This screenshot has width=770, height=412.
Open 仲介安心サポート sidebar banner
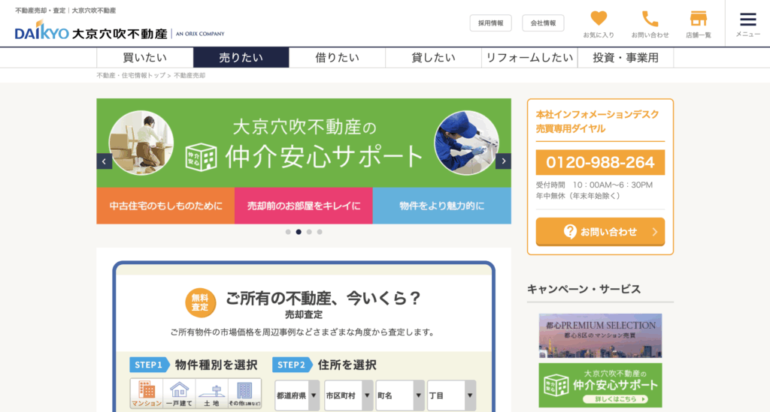click(x=600, y=386)
